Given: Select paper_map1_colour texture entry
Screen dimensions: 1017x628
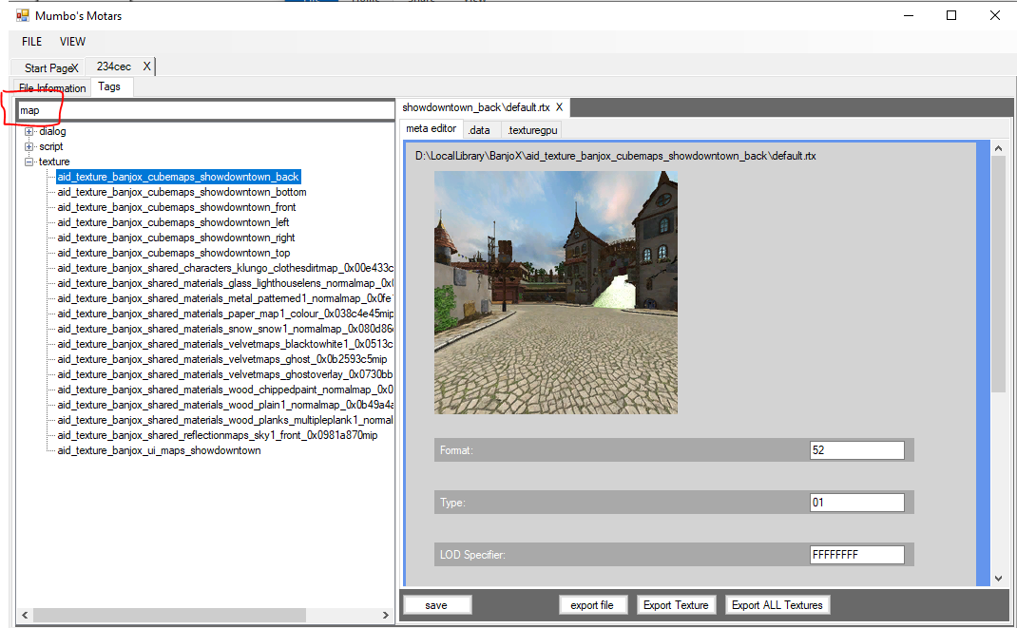Looking at the screenshot, I should coord(225,314).
